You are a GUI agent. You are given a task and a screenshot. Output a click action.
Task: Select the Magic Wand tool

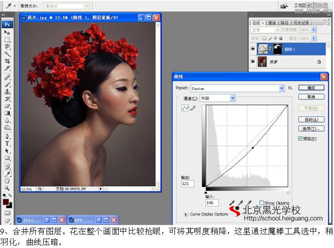coord(7,54)
